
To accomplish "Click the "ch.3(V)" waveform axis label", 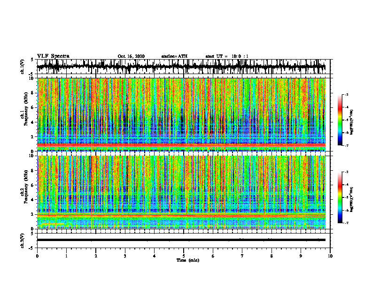I will coord(22,241).
